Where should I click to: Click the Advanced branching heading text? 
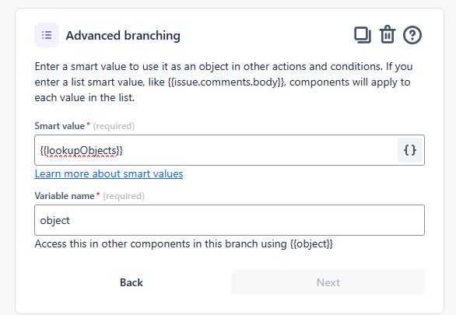[123, 36]
